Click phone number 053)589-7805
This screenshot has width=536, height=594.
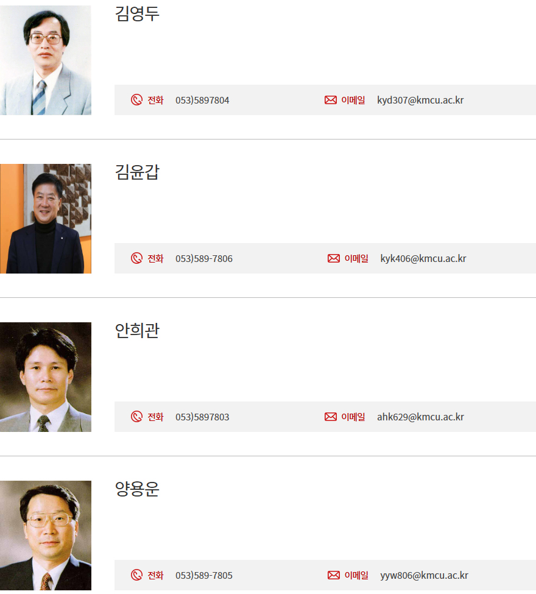pos(204,576)
